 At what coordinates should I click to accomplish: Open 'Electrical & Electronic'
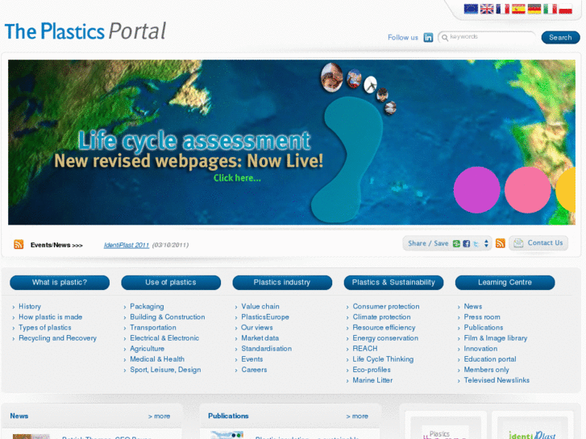click(x=164, y=338)
